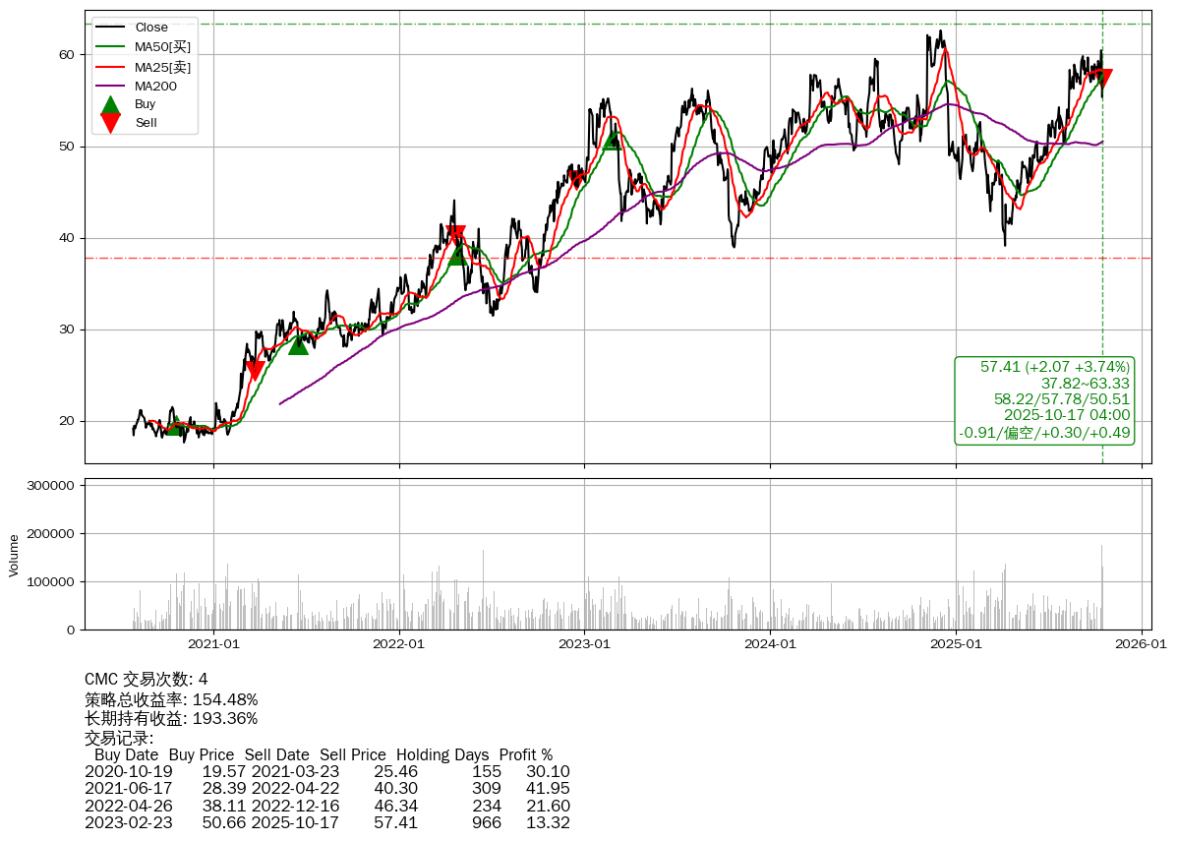Click the 2025-01 x-axis tick label

coord(956,644)
